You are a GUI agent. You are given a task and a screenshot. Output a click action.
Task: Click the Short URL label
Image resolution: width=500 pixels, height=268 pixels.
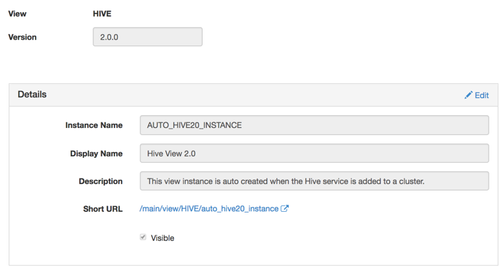(x=103, y=209)
